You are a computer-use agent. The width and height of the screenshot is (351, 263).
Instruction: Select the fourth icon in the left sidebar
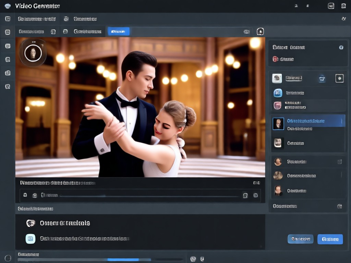pos(8,60)
